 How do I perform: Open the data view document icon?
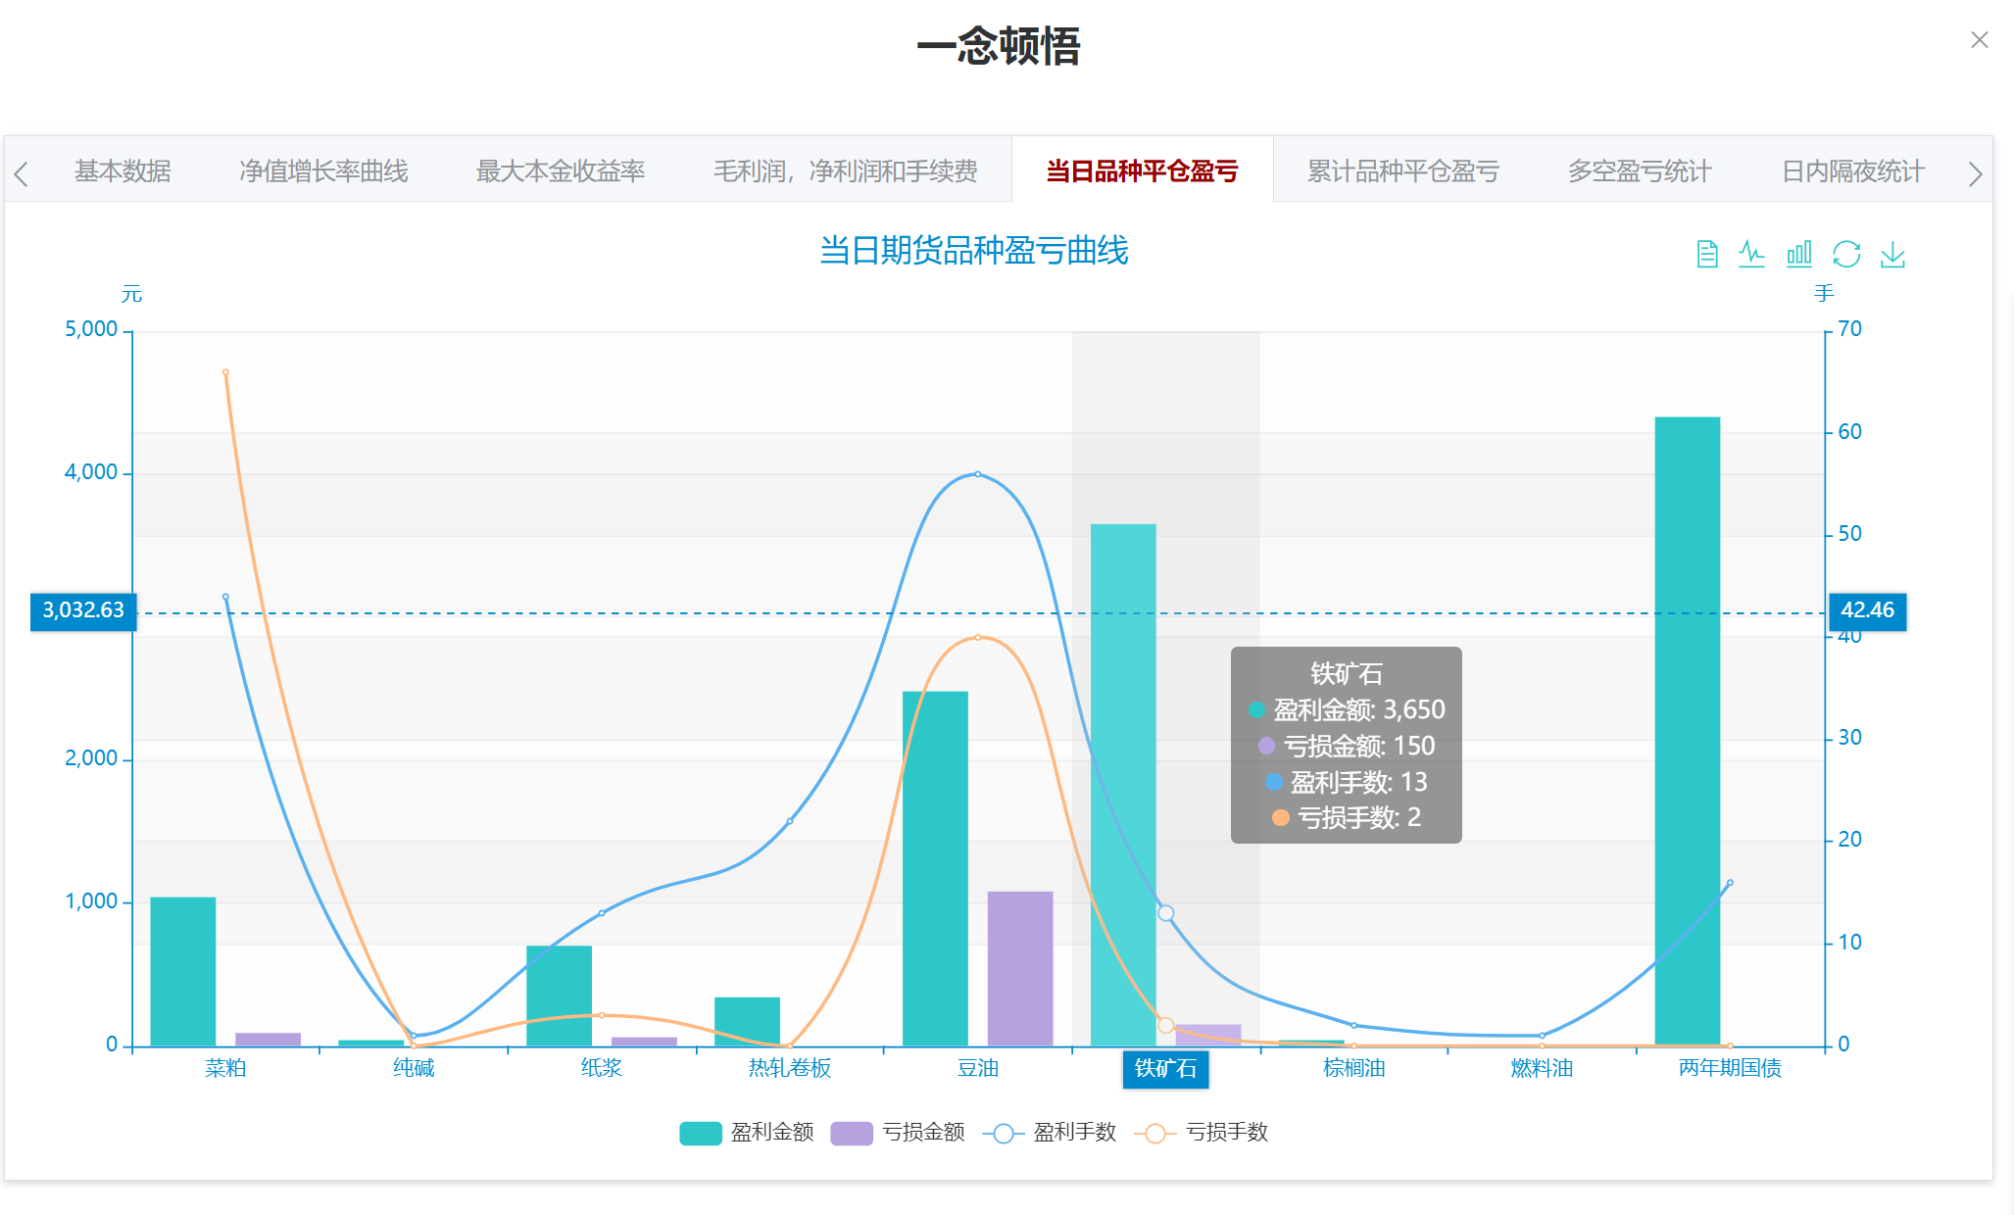pyautogui.click(x=1706, y=255)
